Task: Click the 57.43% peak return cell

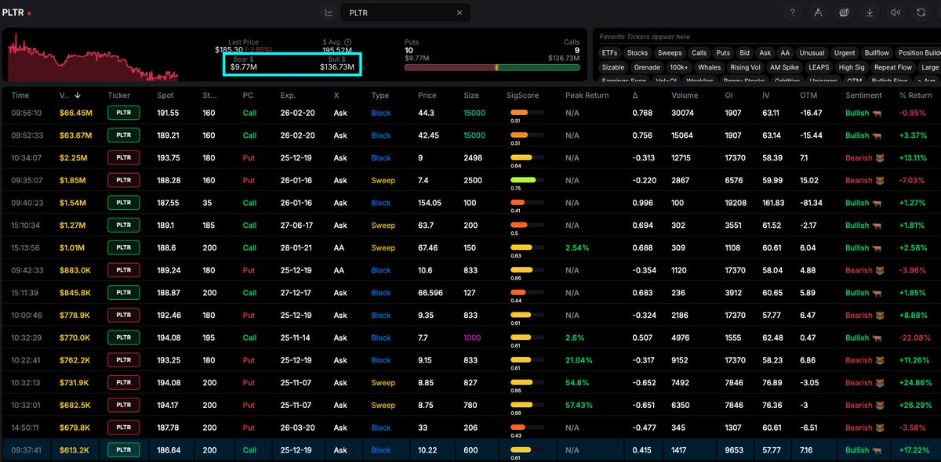Action: [580, 405]
